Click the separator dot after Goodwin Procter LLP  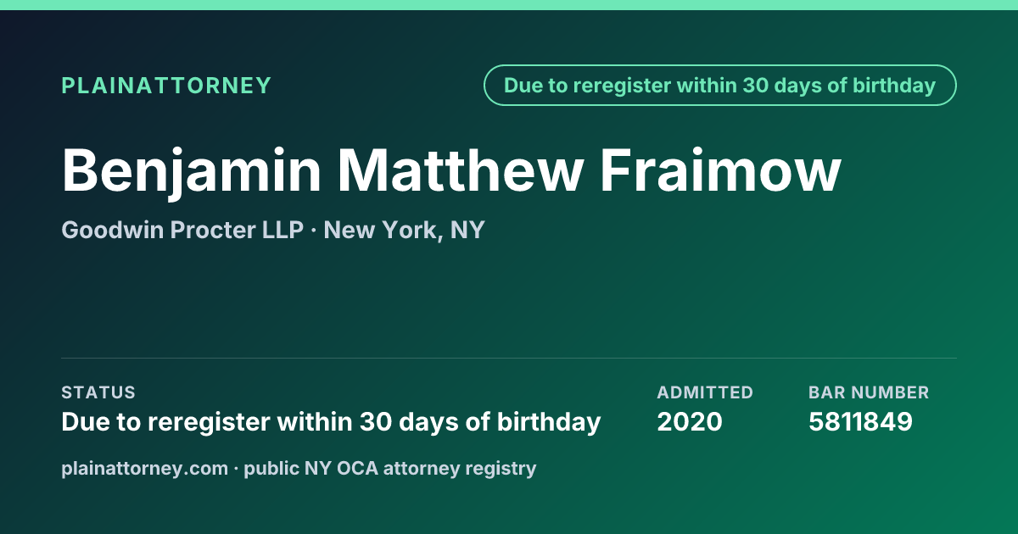(314, 230)
